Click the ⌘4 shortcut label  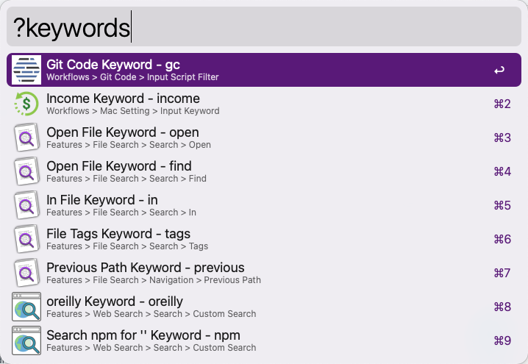[x=502, y=171]
